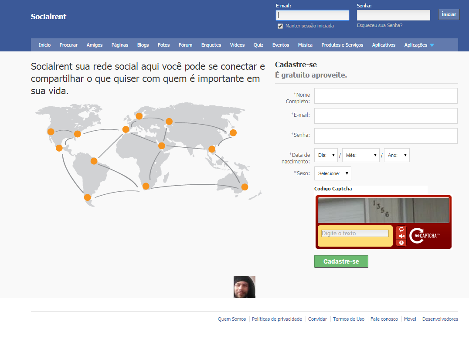The image size is (469, 339).
Task: Open the reCAPTCHA help icon
Action: click(401, 243)
